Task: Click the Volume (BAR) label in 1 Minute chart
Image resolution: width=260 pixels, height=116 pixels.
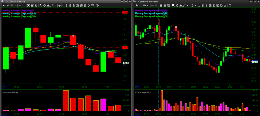Action: (143, 92)
